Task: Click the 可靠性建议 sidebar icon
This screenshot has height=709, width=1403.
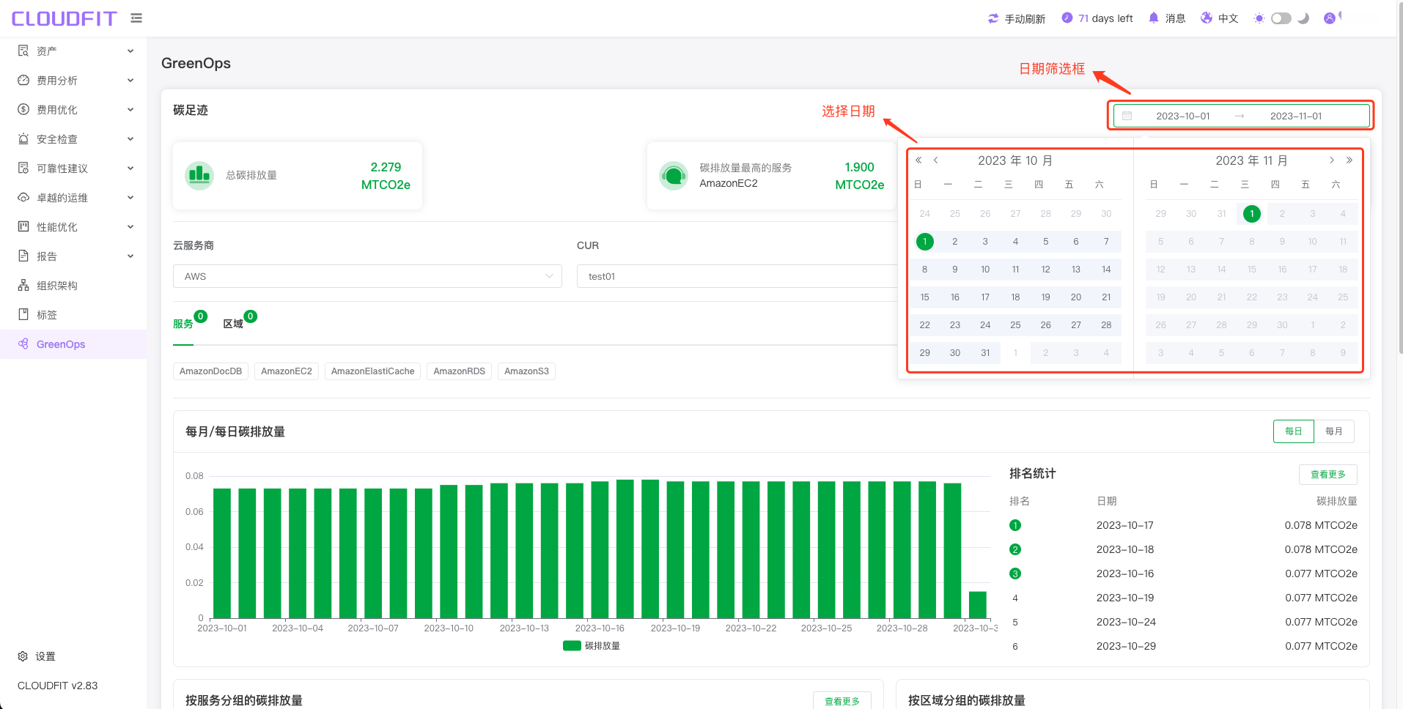Action: (x=23, y=168)
